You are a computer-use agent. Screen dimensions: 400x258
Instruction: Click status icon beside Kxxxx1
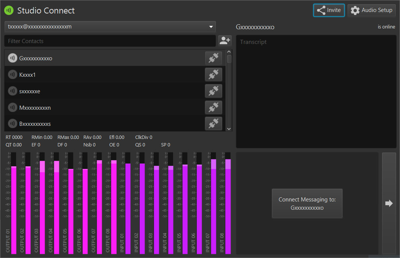click(12, 75)
